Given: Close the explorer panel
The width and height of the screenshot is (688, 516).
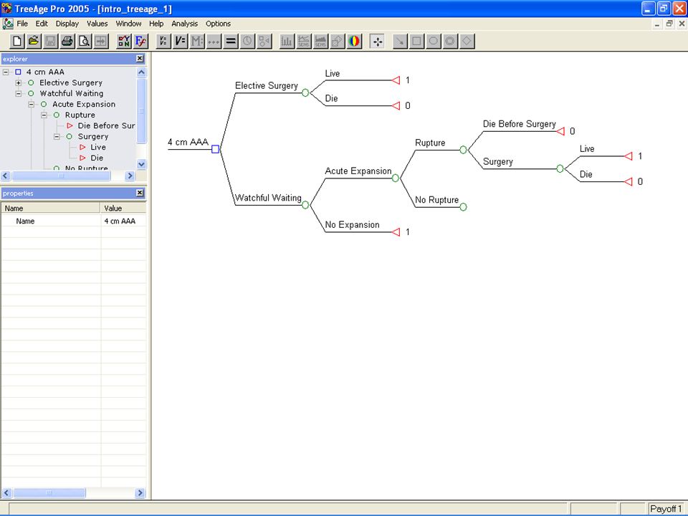Looking at the screenshot, I should tap(140, 58).
